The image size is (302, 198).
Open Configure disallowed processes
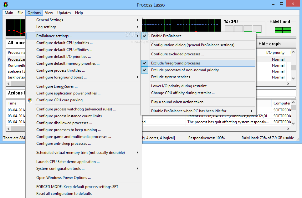click(x=84, y=123)
